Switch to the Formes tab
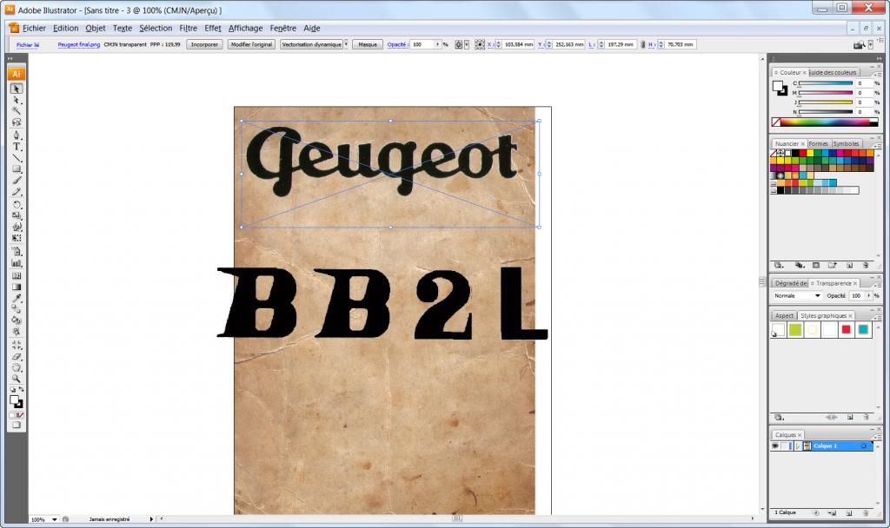Viewport: 890px width, 528px height. click(819, 144)
